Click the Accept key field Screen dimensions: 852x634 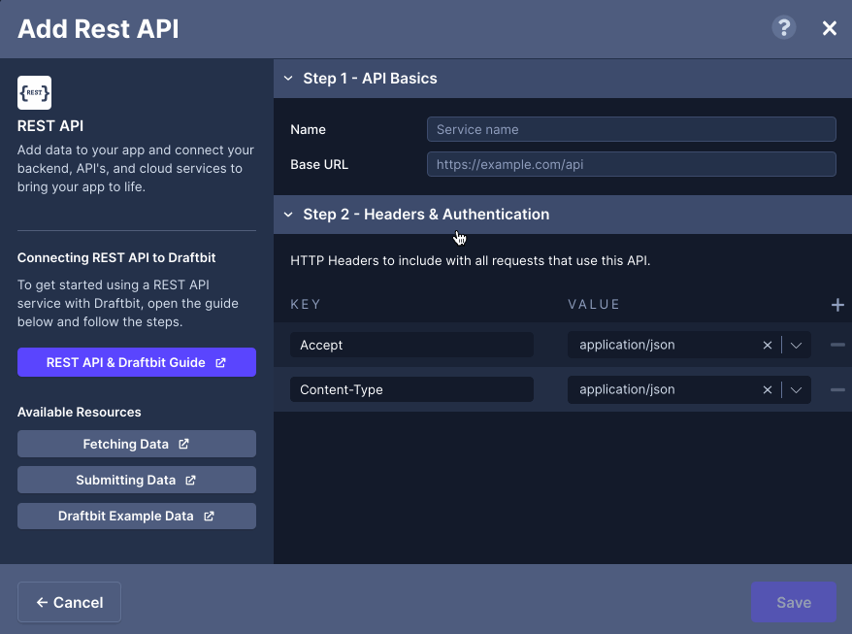tap(411, 345)
